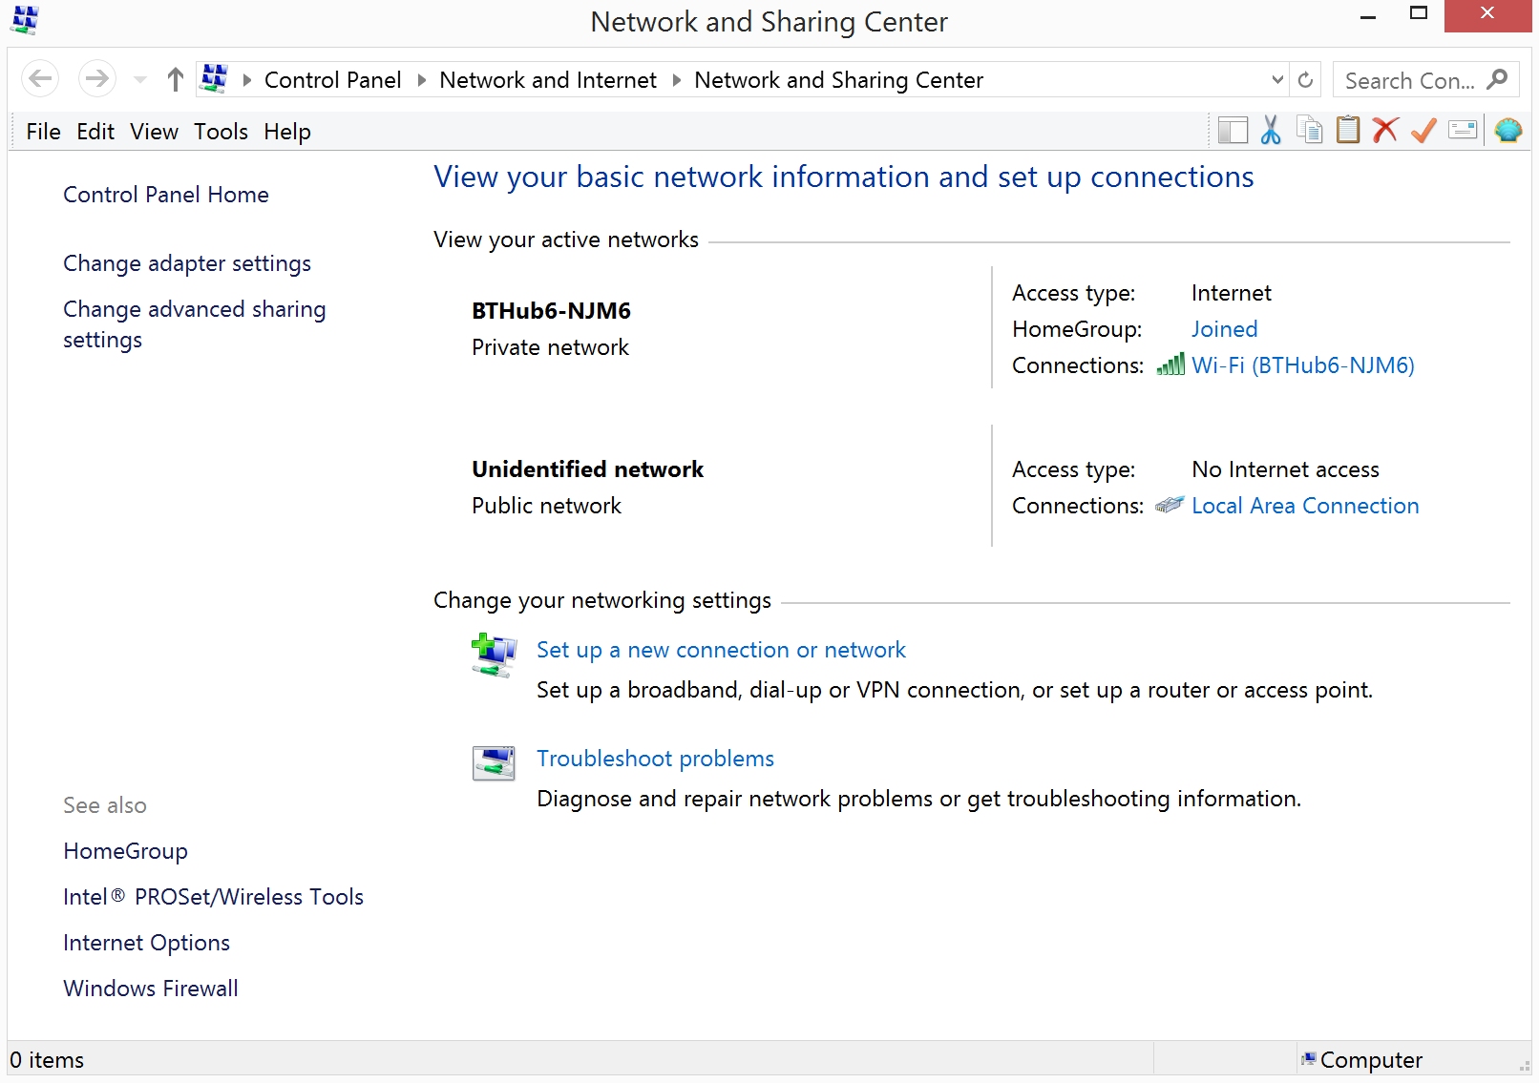Click the Local Area Connection link
Viewport: 1539px width, 1083px height.
[1304, 506]
